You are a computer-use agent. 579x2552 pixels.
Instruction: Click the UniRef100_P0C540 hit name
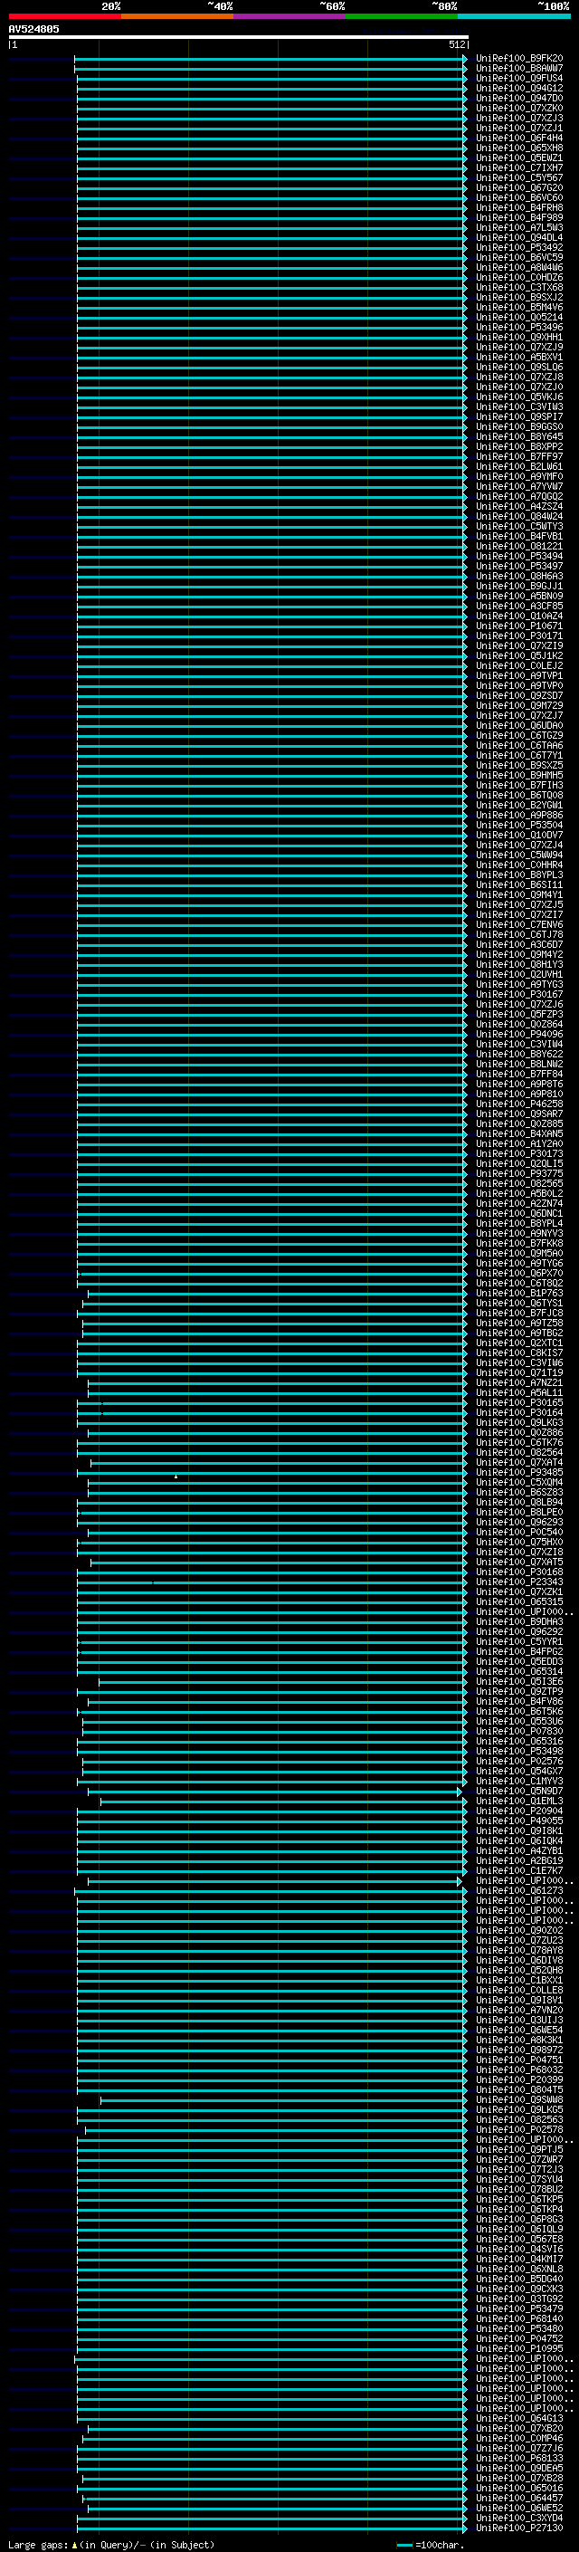tap(518, 1532)
